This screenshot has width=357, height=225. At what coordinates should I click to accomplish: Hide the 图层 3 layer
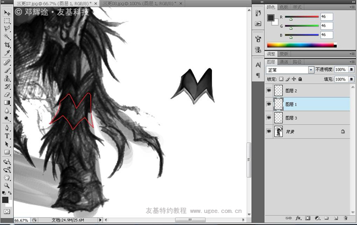tap(269, 118)
